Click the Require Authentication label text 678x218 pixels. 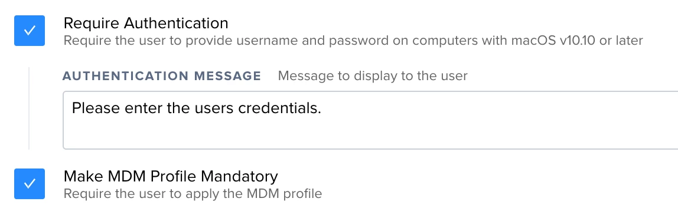pos(146,23)
